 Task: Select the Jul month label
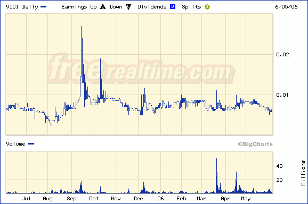(x=26, y=199)
